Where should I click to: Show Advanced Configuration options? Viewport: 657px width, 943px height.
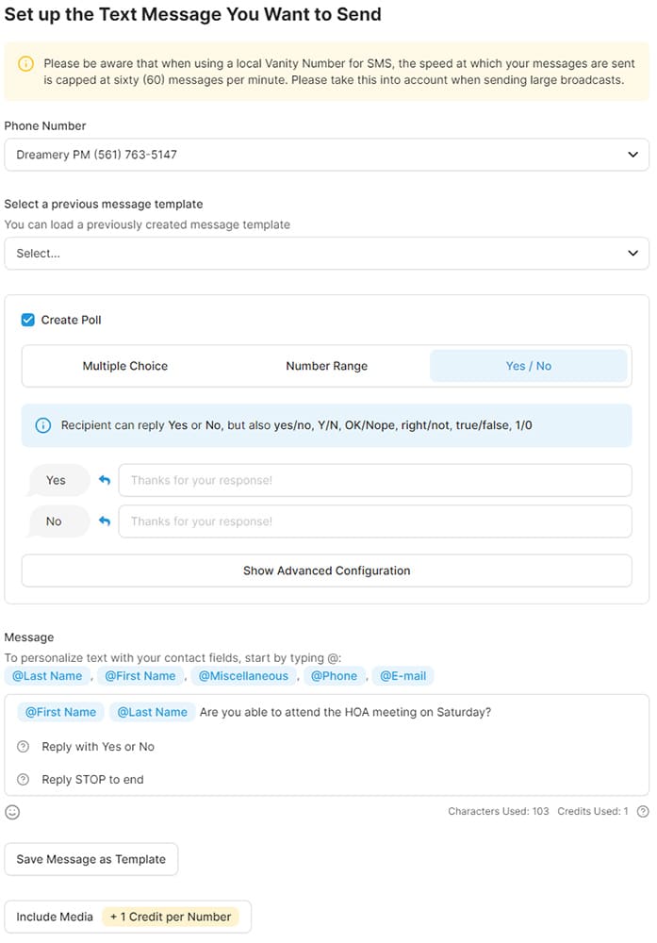click(326, 571)
